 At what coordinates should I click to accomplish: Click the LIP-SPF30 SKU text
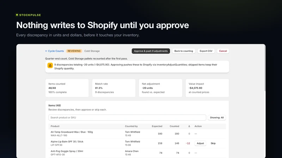[56, 145]
